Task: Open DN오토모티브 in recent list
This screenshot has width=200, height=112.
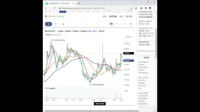Action: (x=143, y=62)
